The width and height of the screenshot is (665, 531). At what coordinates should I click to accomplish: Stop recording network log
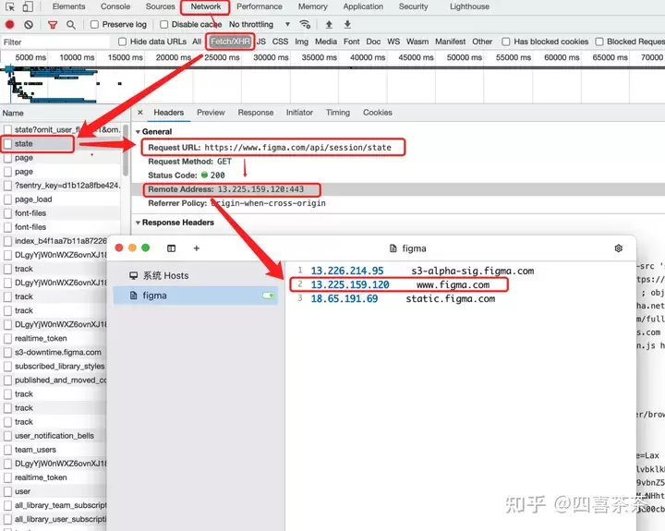(10, 25)
